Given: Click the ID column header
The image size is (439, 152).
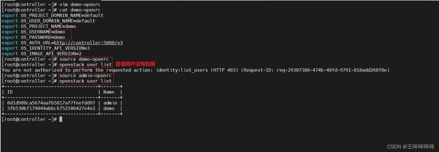Looking at the screenshot, I should (x=10, y=92).
